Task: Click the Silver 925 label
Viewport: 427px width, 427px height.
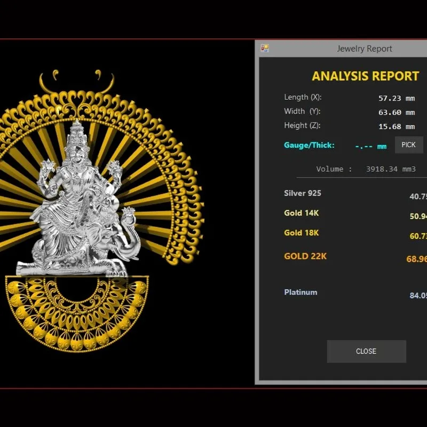Action: (303, 193)
